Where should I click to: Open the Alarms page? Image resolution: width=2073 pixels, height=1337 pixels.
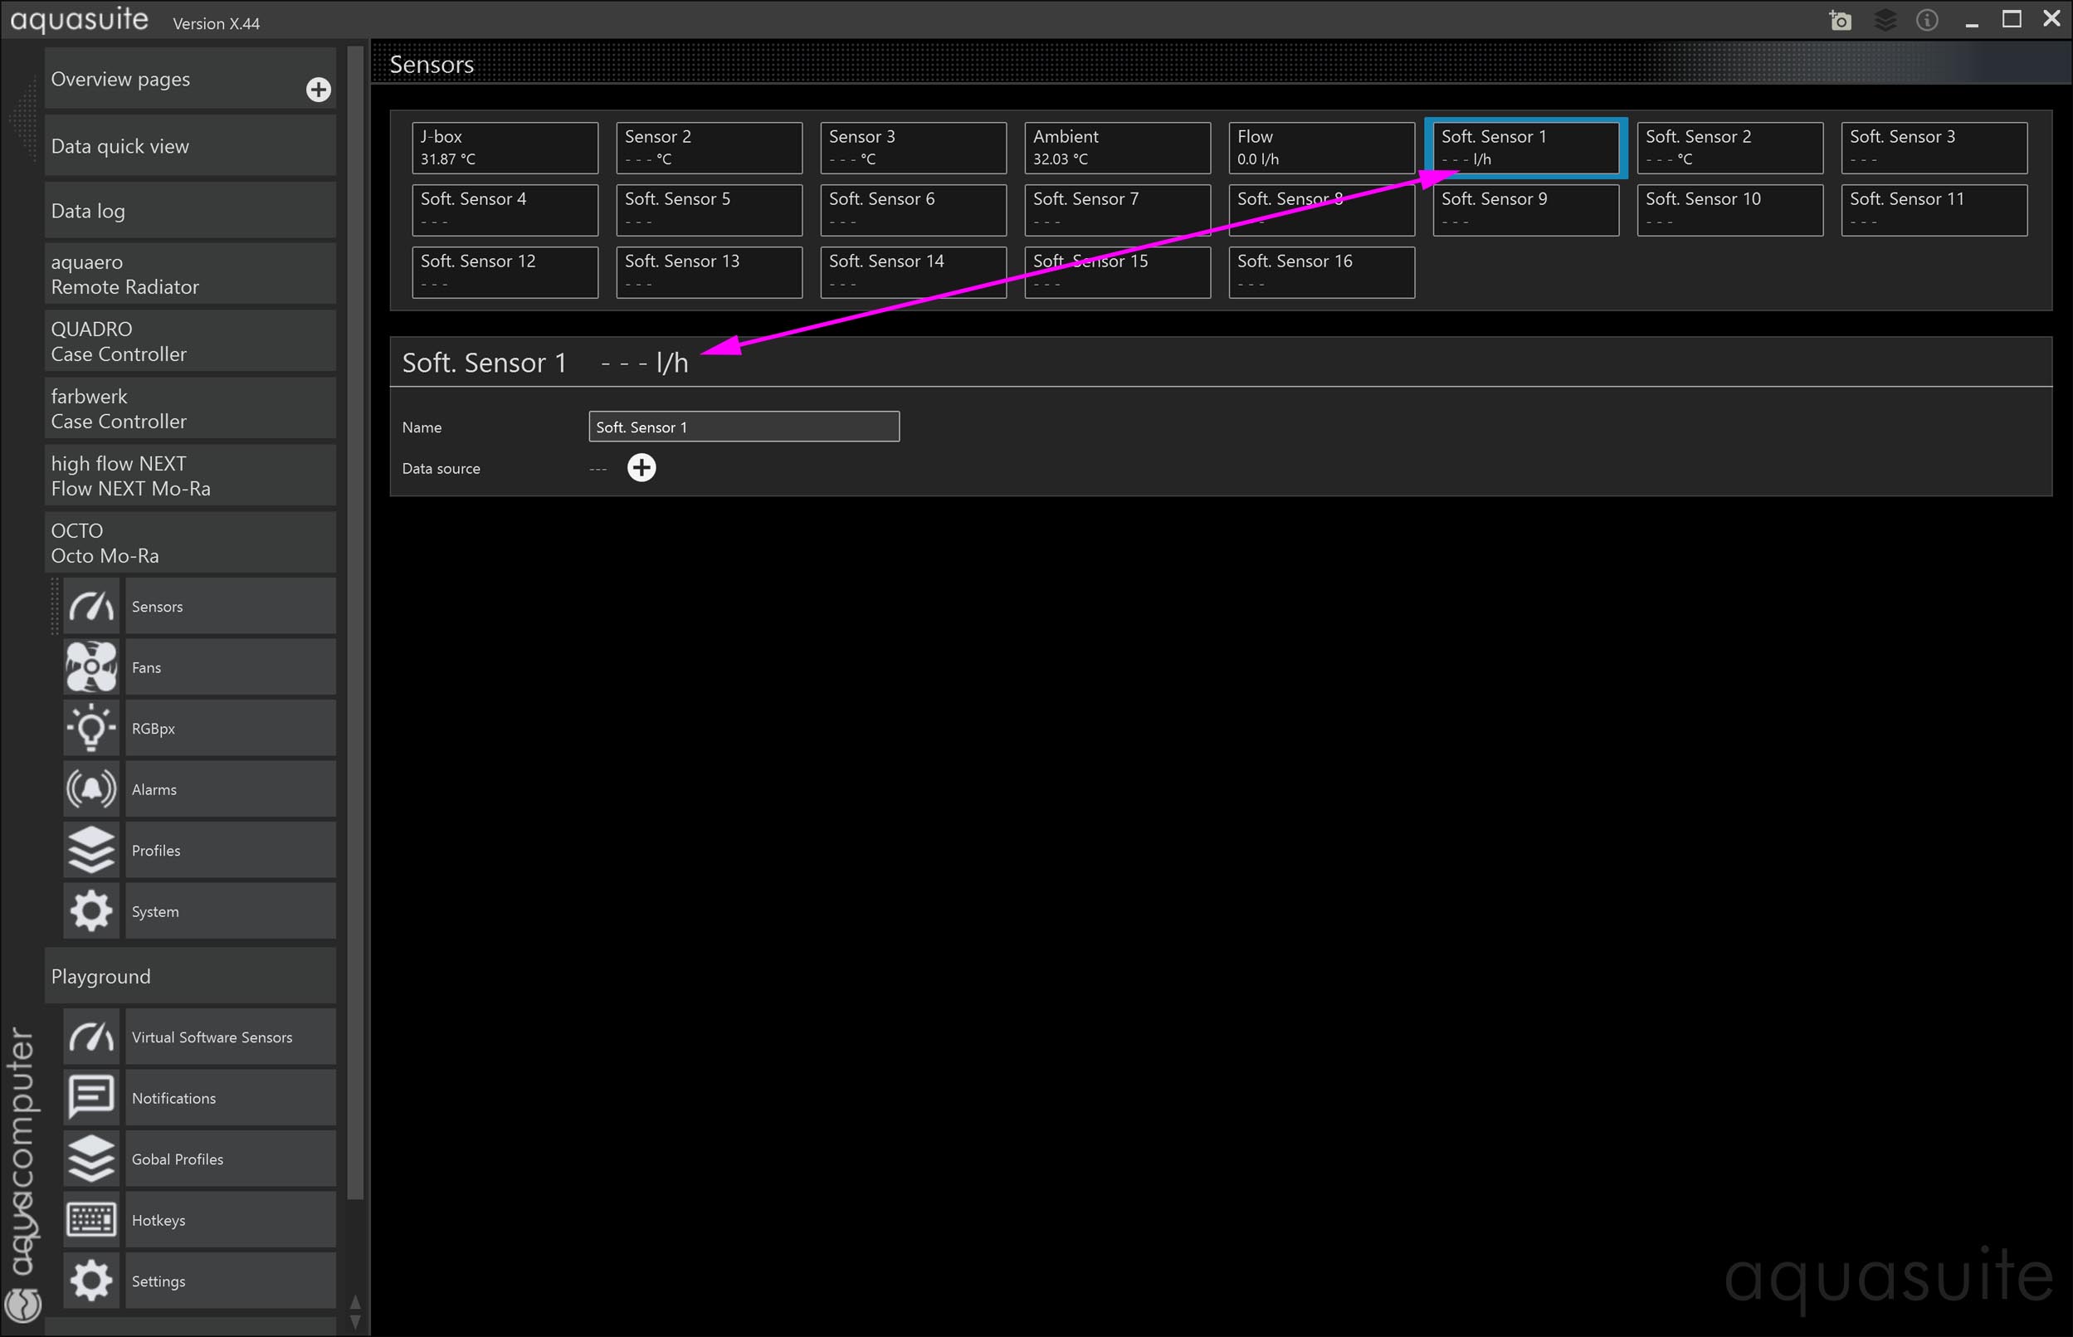pos(230,789)
